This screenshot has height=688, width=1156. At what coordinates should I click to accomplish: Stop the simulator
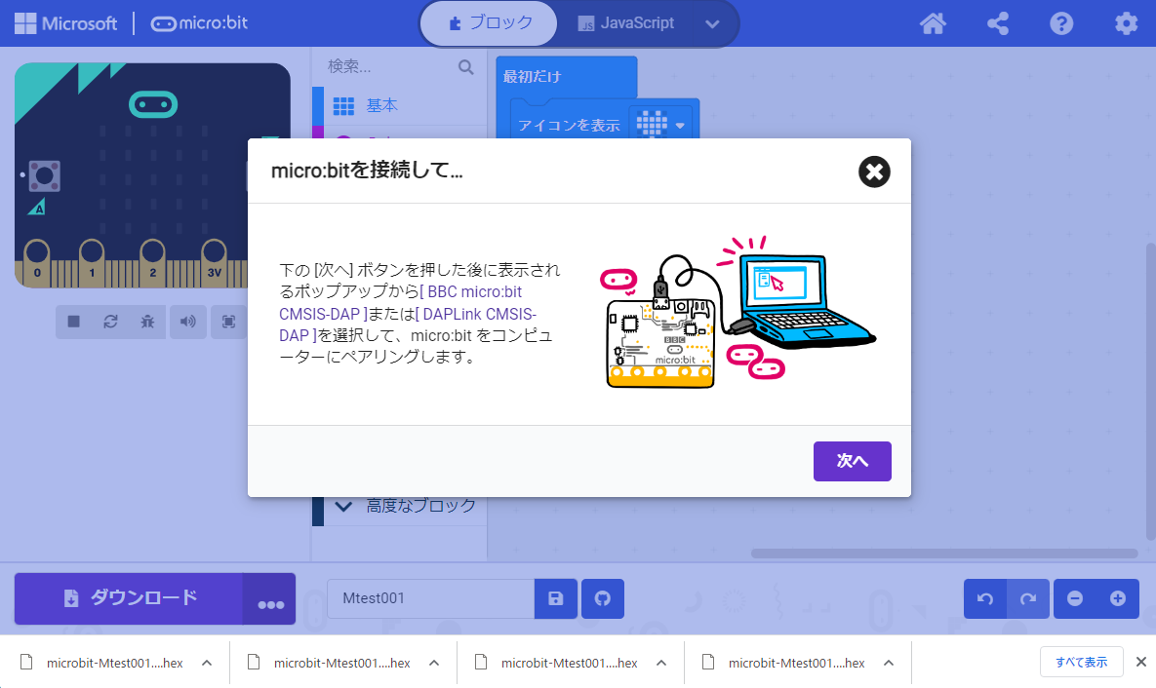74,322
